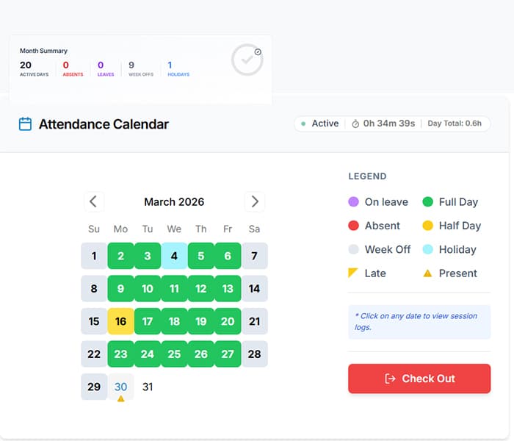
Task: Click the cyan Holiday legend swatch
Action: 428,249
